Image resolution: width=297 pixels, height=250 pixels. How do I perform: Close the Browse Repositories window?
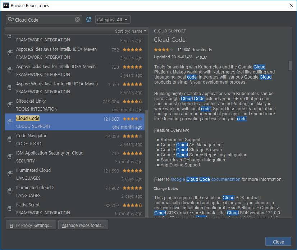click(x=291, y=5)
